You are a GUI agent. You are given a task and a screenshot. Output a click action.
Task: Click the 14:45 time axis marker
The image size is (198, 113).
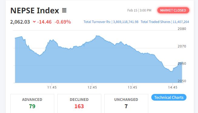[173, 87]
